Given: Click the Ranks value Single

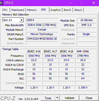Looking at the screenshot, I should tap(86, 34).
